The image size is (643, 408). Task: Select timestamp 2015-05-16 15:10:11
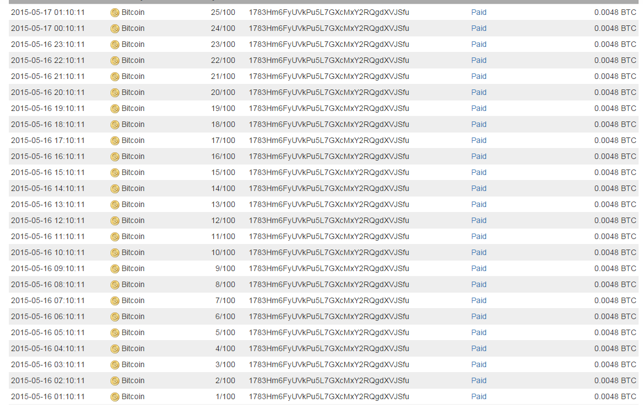(48, 172)
